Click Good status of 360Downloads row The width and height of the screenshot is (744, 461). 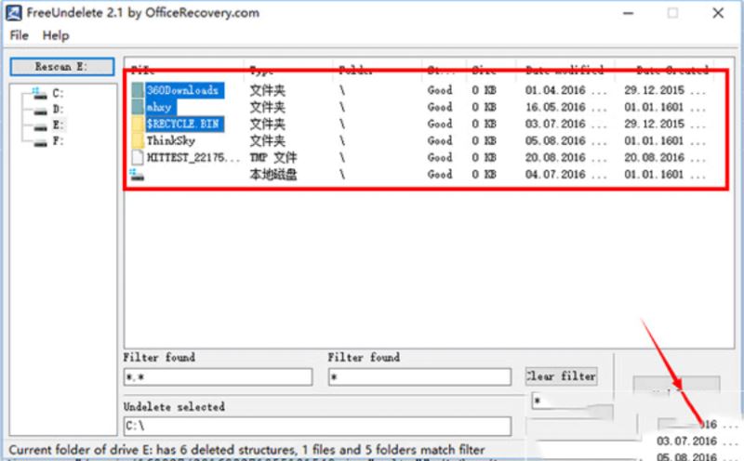click(x=439, y=90)
